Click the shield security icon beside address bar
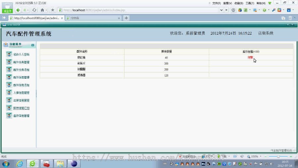This screenshot has height=168, width=298. pos(233,10)
